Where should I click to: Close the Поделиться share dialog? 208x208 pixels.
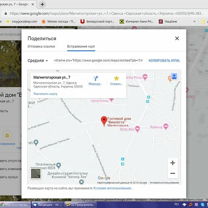point(177,38)
